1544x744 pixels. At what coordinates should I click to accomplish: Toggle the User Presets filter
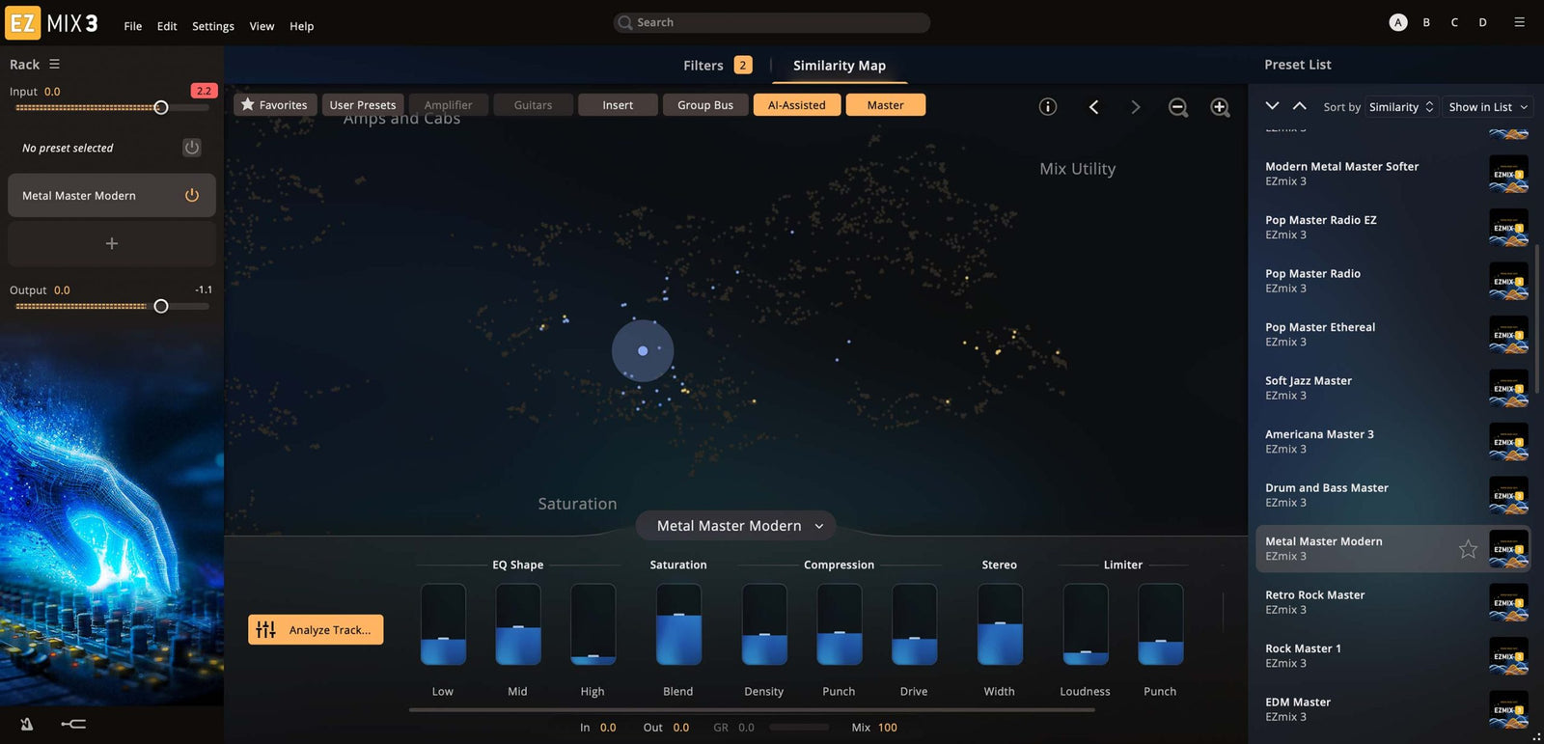tap(363, 104)
